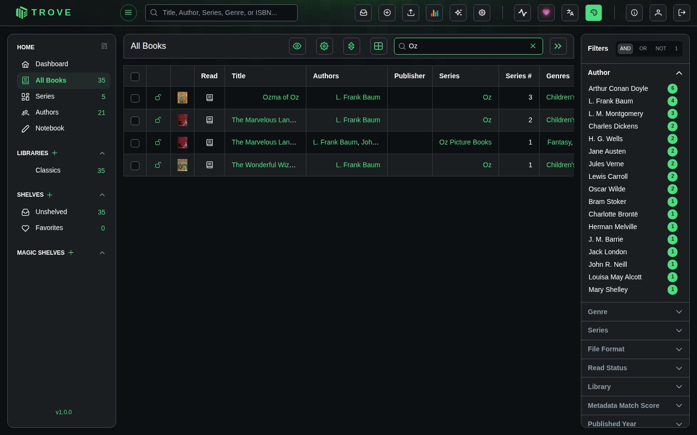Collapse the Libraries sidebar section
Screen dimensions: 697x435
102,153
